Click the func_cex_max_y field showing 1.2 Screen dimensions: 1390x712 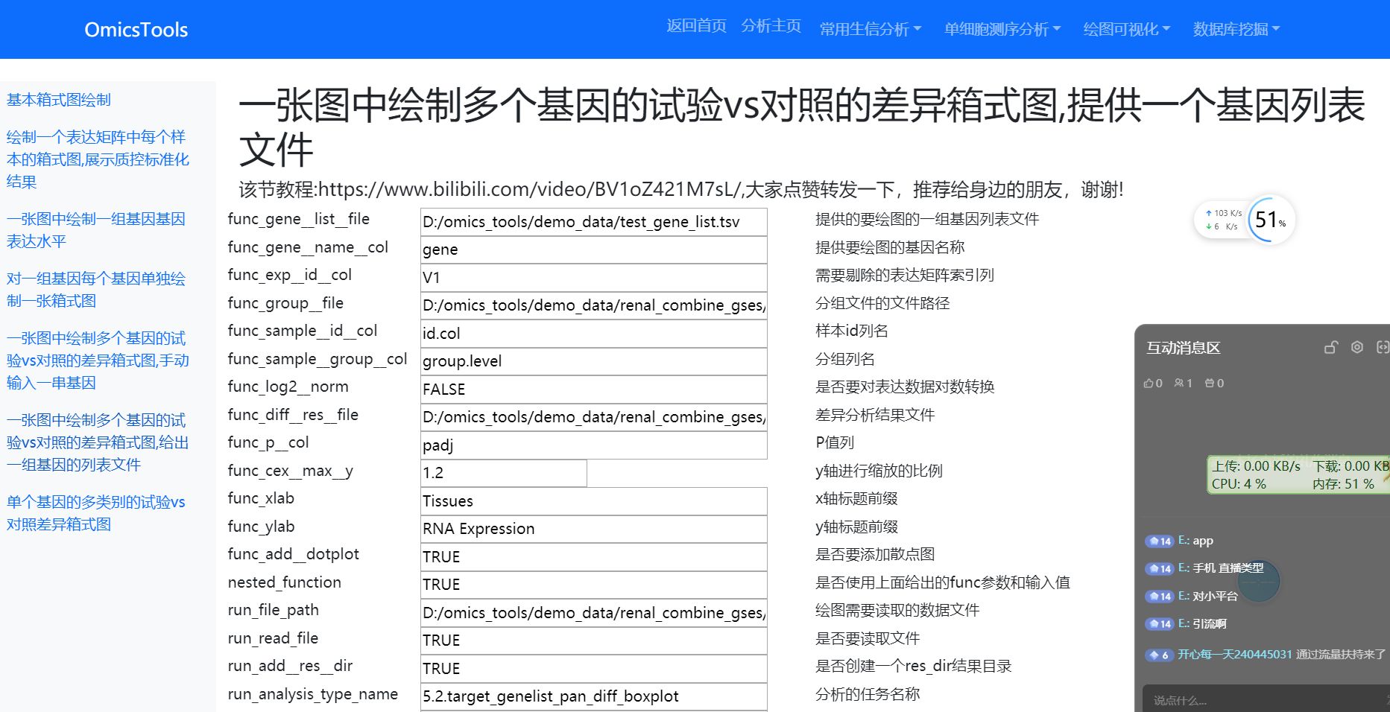504,473
